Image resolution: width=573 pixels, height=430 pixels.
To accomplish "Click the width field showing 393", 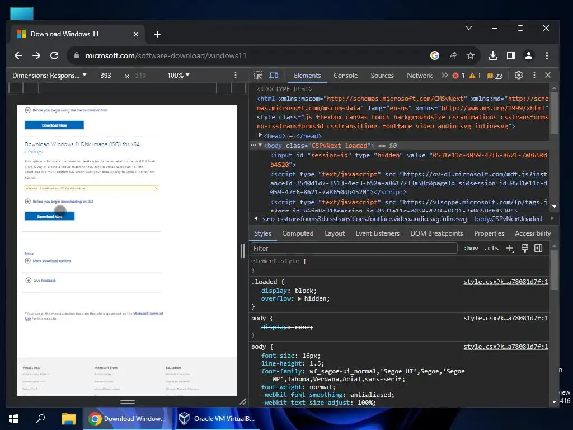I will tap(106, 76).
